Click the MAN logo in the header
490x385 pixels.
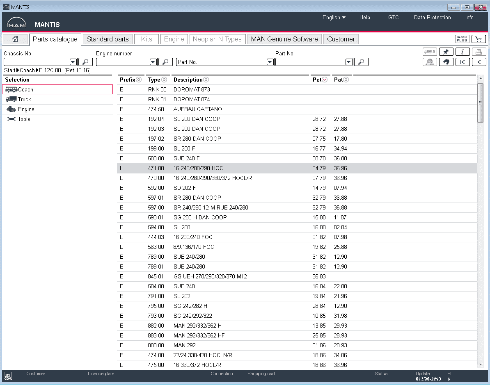pyautogui.click(x=16, y=23)
